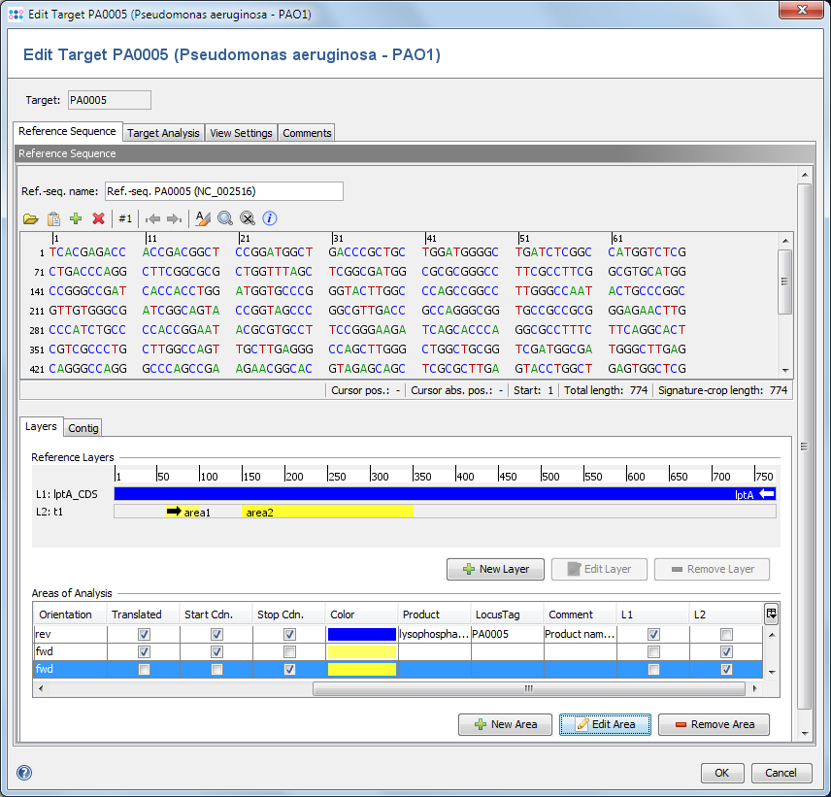Image resolution: width=831 pixels, height=797 pixels.
Task: Open help via the question mark icon
Action: tap(24, 773)
